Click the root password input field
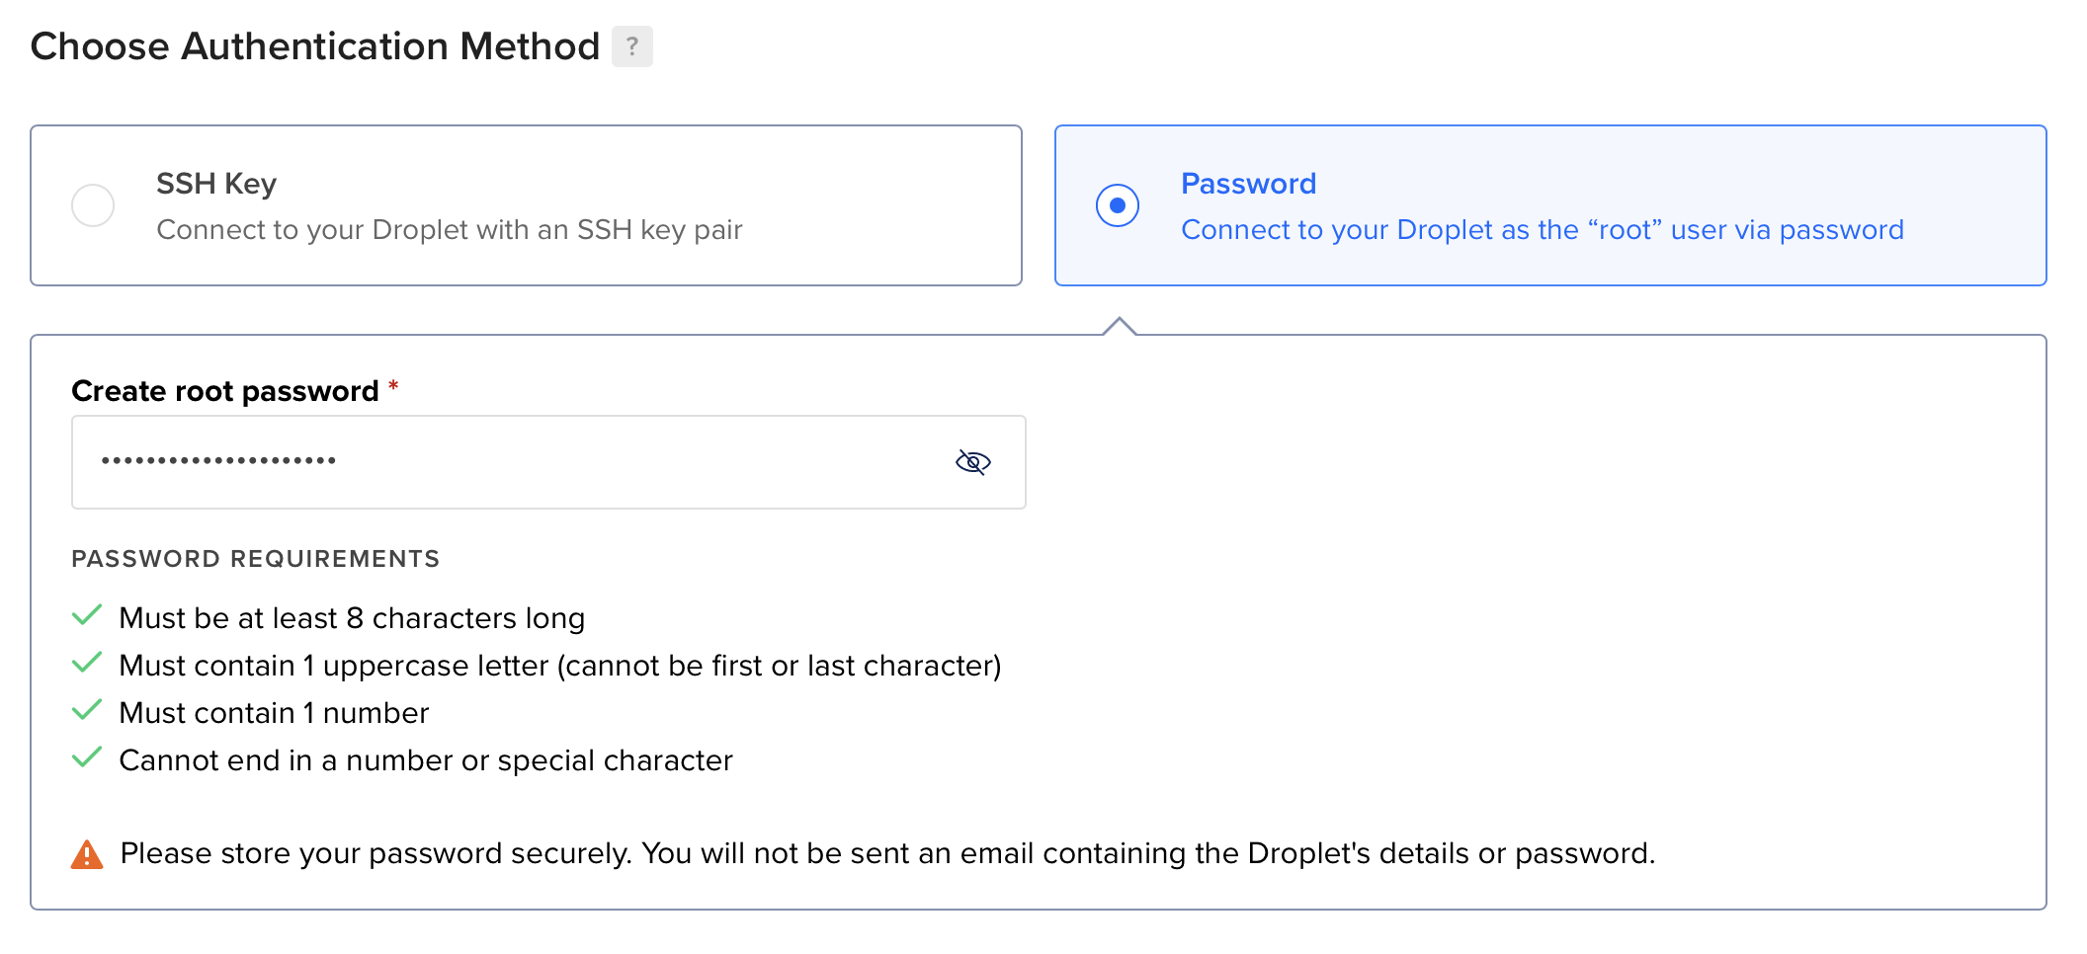 coord(514,462)
